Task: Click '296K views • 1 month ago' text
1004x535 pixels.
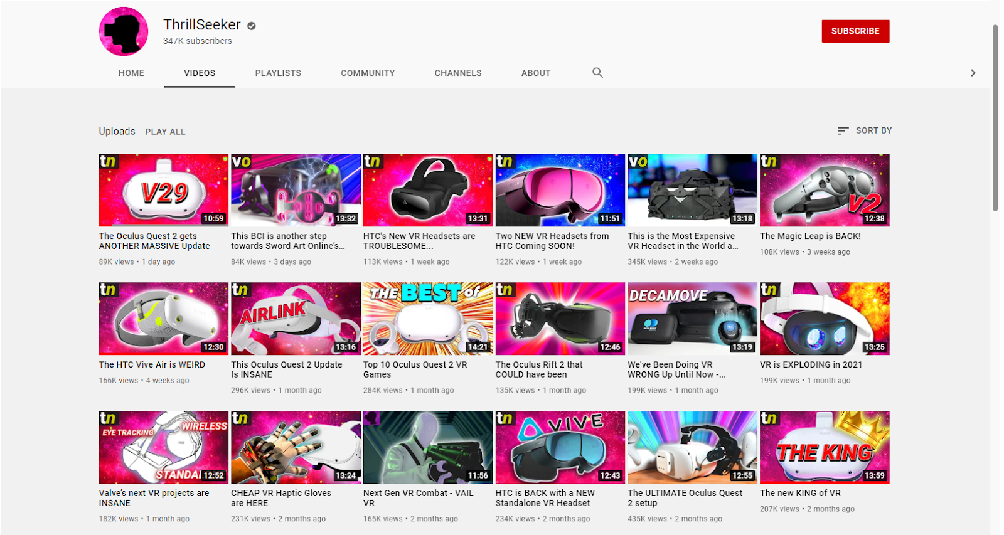Action: 276,391
